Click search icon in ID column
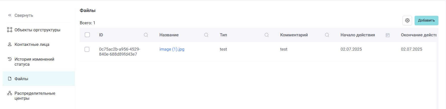Viewport: 446px width, 109px height. [x=146, y=35]
